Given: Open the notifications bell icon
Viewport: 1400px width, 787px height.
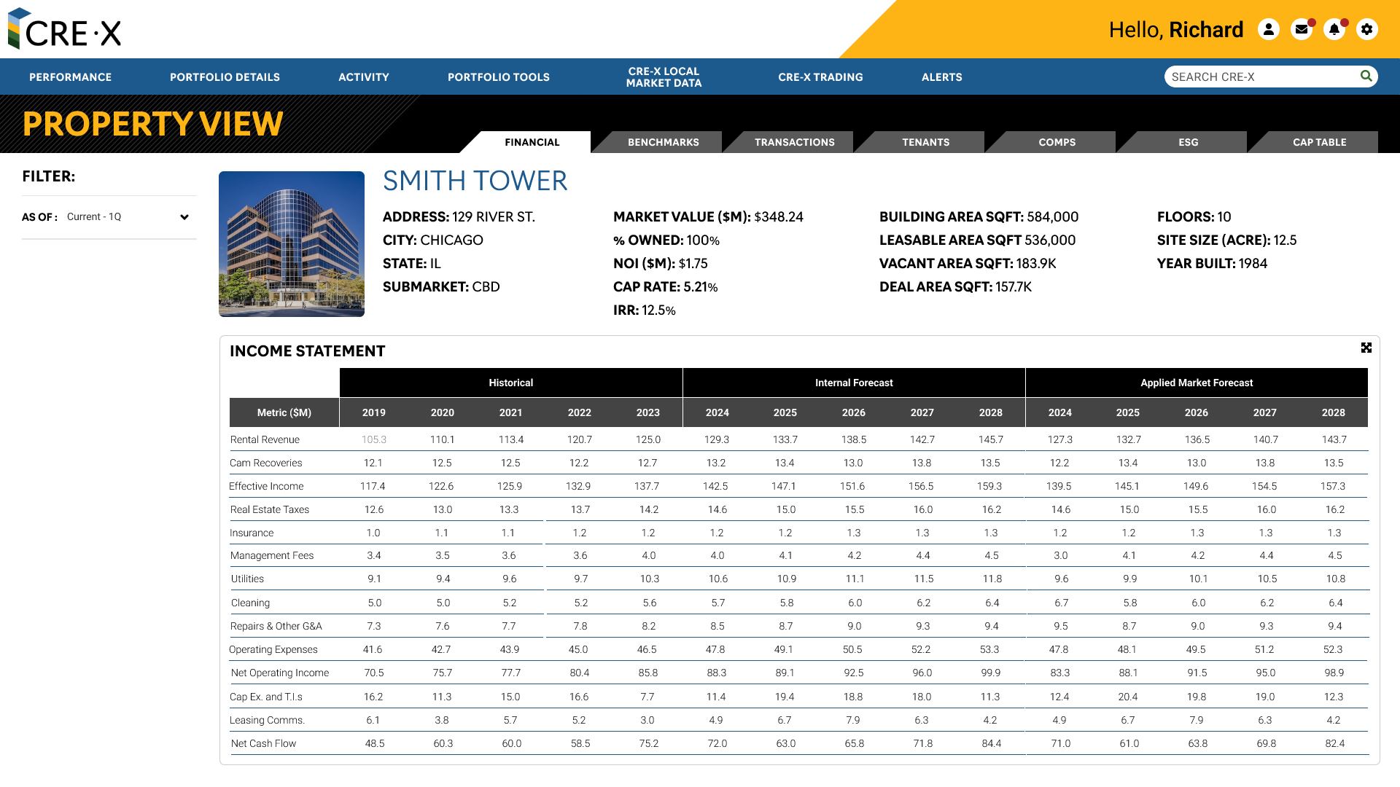Looking at the screenshot, I should coord(1334,29).
